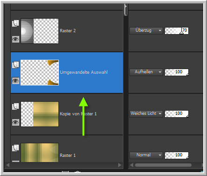Click layer type icon for Kopie von Raster 1
Screen dimensions: 207x176
15,106
